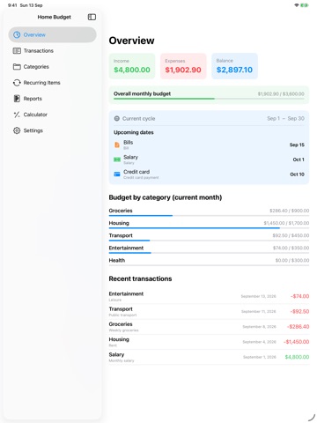The width and height of the screenshot is (317, 423).
Task: Select the Balance card showing $2,897.10
Action: click(x=234, y=66)
